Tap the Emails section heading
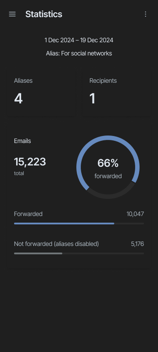Viewport: 158px width, 352px height. [x=22, y=141]
